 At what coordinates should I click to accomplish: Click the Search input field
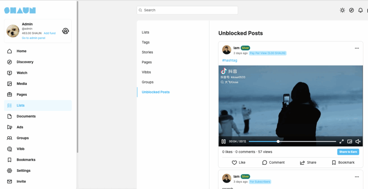coord(187,10)
